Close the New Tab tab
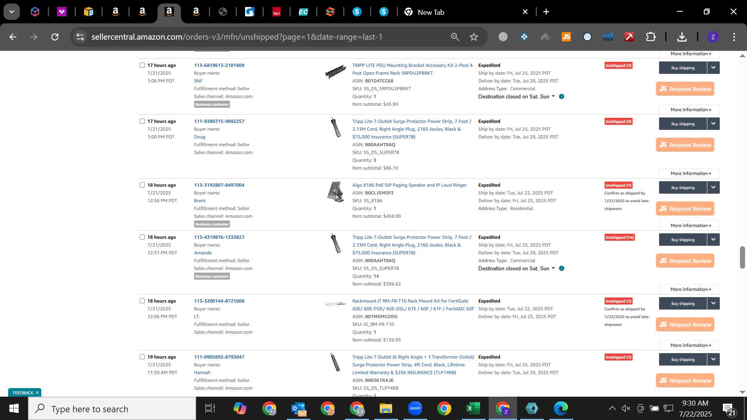The width and height of the screenshot is (747, 420). tap(525, 12)
